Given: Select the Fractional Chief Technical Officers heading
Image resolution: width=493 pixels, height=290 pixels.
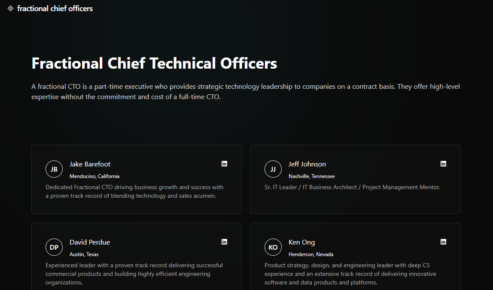Looking at the screenshot, I should [154, 63].
